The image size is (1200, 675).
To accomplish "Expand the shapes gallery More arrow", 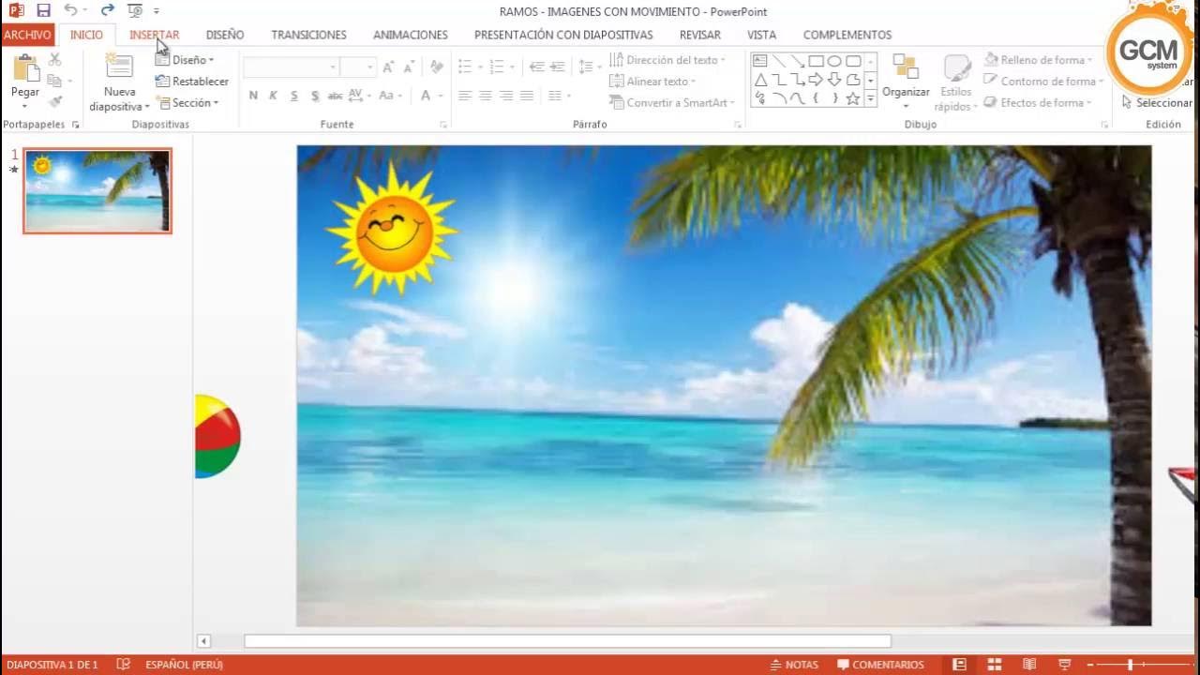I will click(870, 98).
